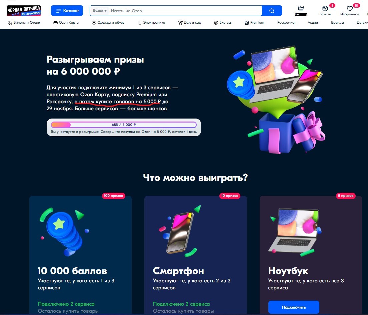368x315 pixels.
Task: Click the magnifying glass search button
Action: click(x=272, y=11)
